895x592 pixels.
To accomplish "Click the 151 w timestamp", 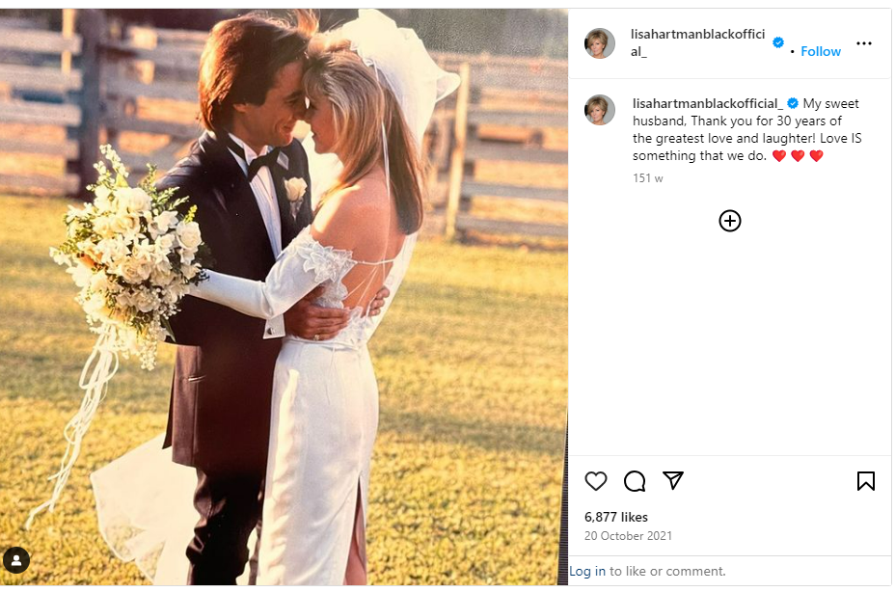I will (x=647, y=178).
